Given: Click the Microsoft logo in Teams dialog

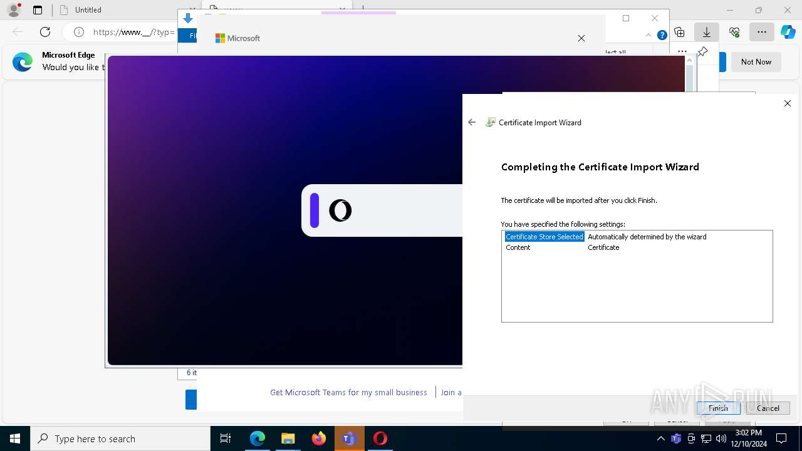Looking at the screenshot, I should click(237, 38).
